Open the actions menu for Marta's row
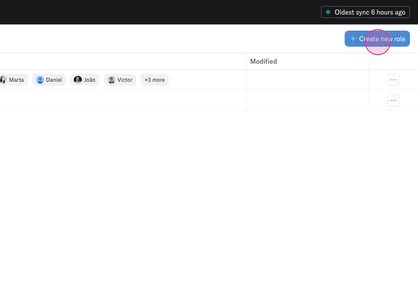 (393, 80)
